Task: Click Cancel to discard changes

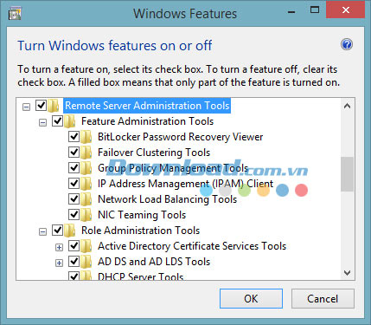Action: coord(323,299)
